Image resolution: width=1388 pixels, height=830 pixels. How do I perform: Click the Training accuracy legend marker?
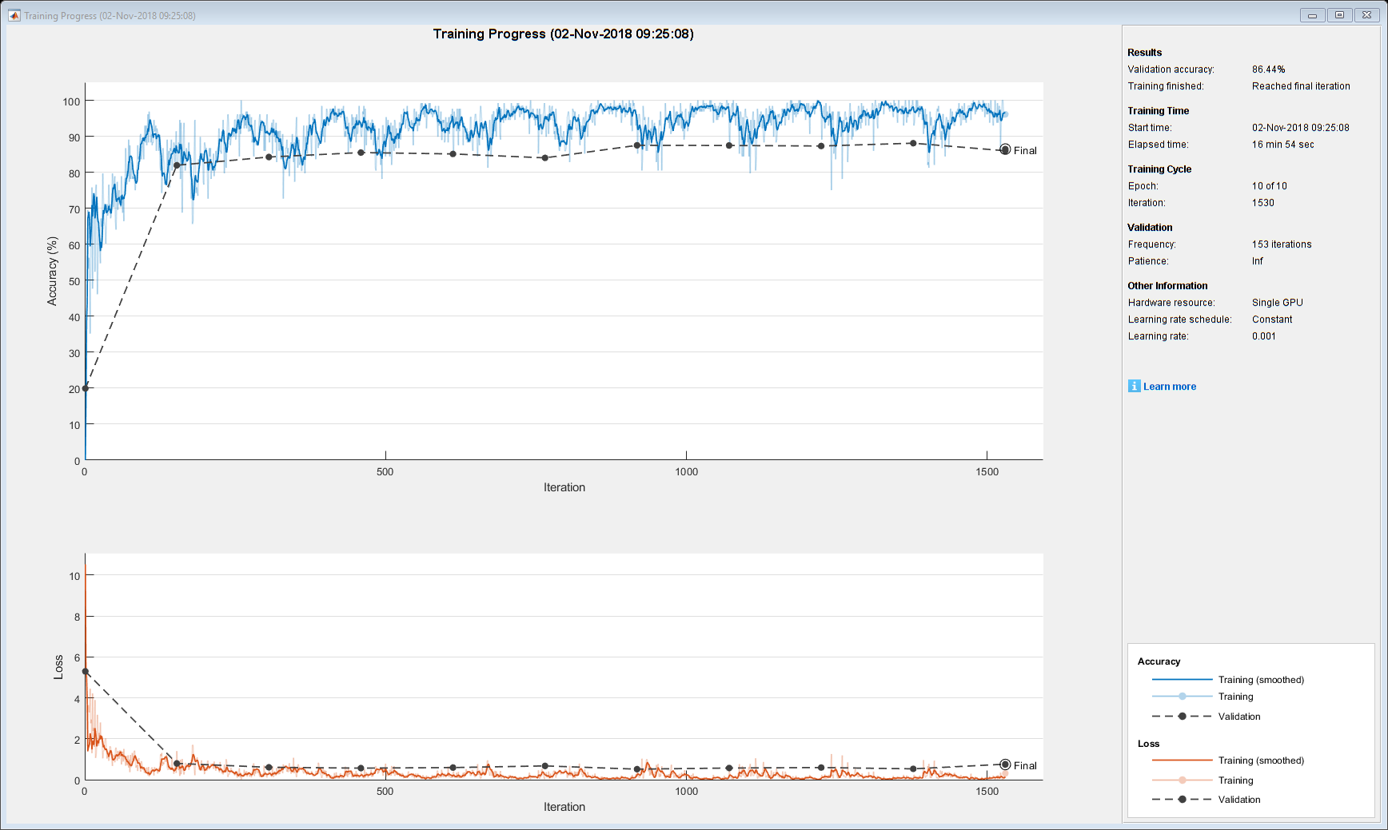[1183, 697]
